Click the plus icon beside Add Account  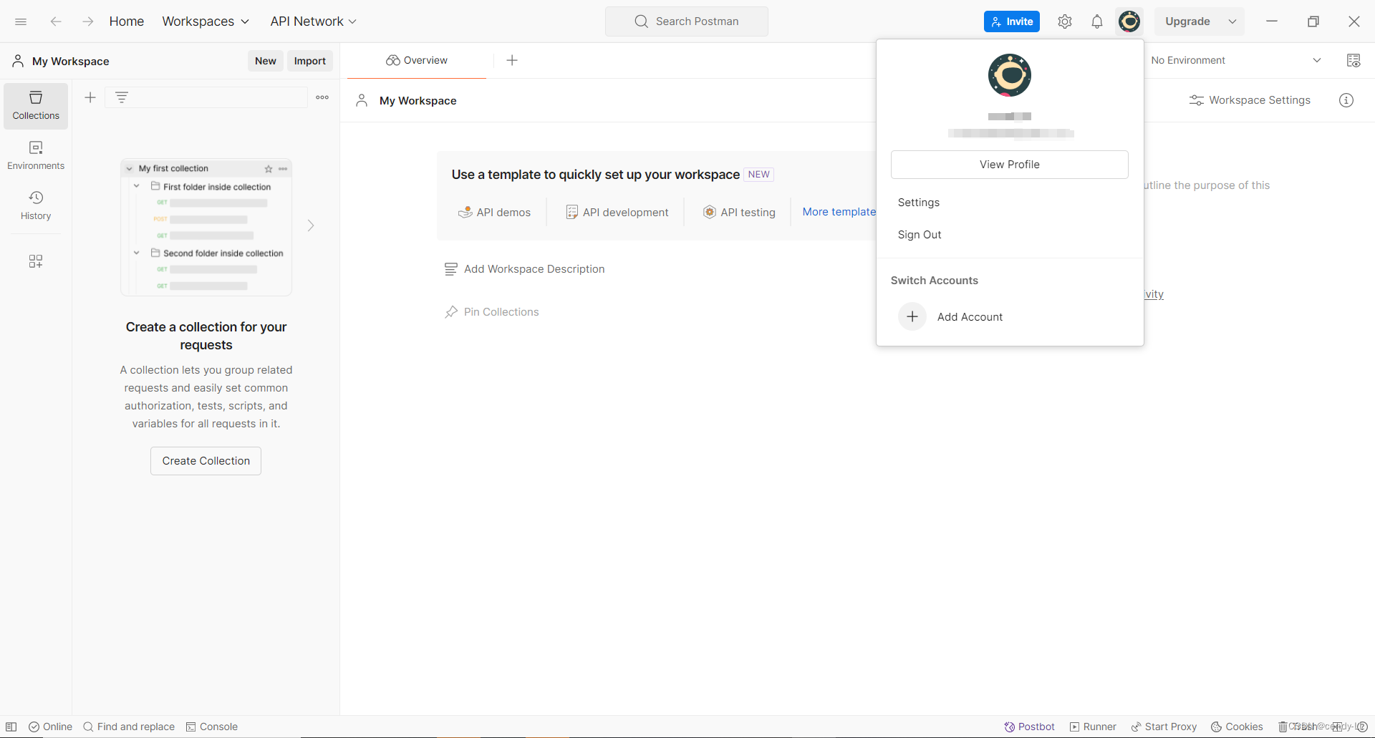pyautogui.click(x=912, y=316)
